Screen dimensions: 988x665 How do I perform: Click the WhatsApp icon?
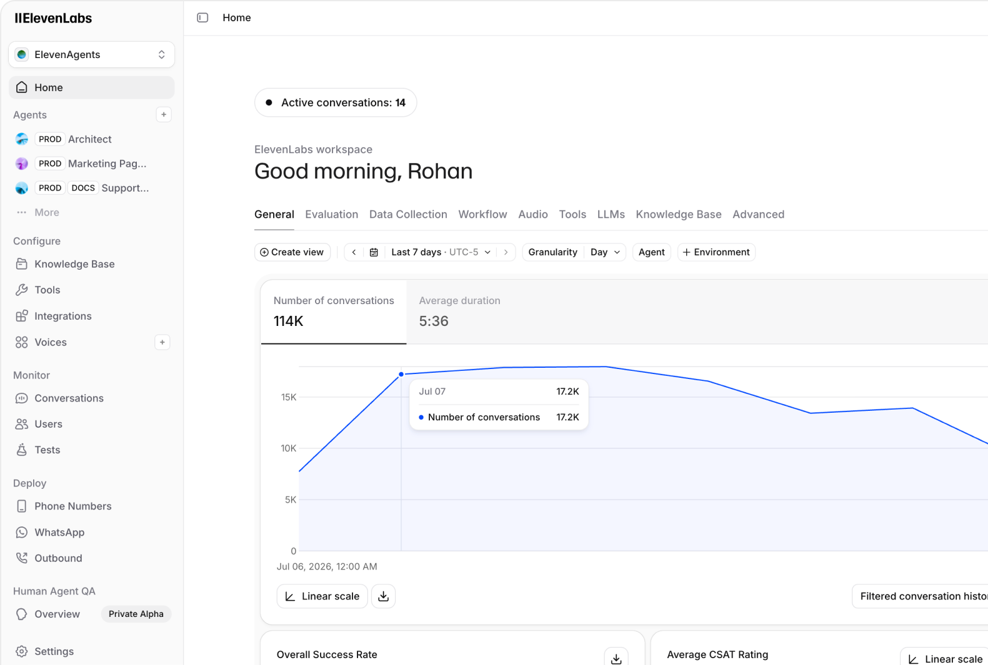coord(22,533)
